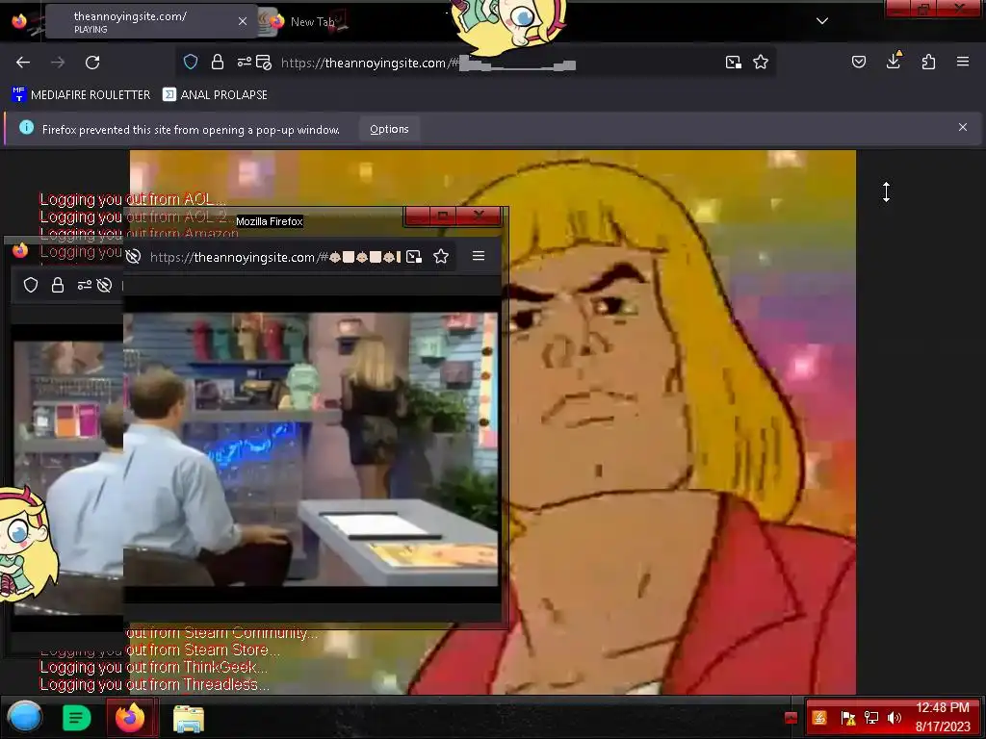
Task: Click the padlock site security icon in main window
Action: click(218, 62)
